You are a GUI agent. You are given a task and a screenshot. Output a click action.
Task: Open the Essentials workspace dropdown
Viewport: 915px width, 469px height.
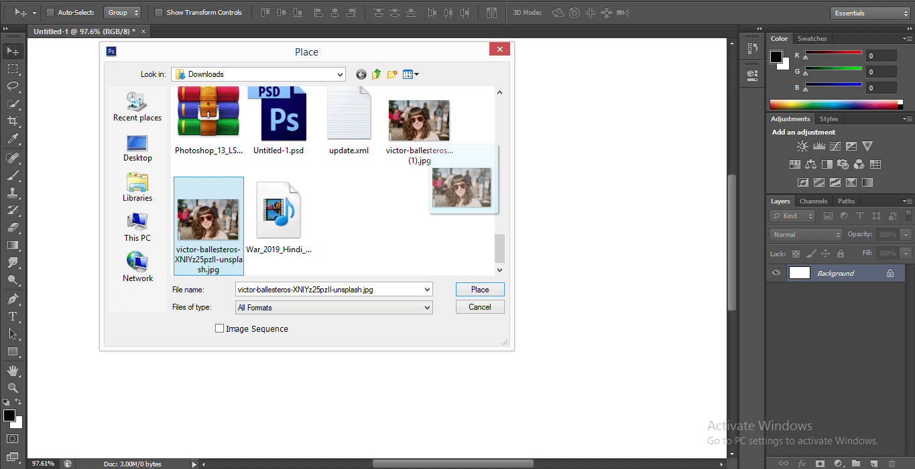869,13
